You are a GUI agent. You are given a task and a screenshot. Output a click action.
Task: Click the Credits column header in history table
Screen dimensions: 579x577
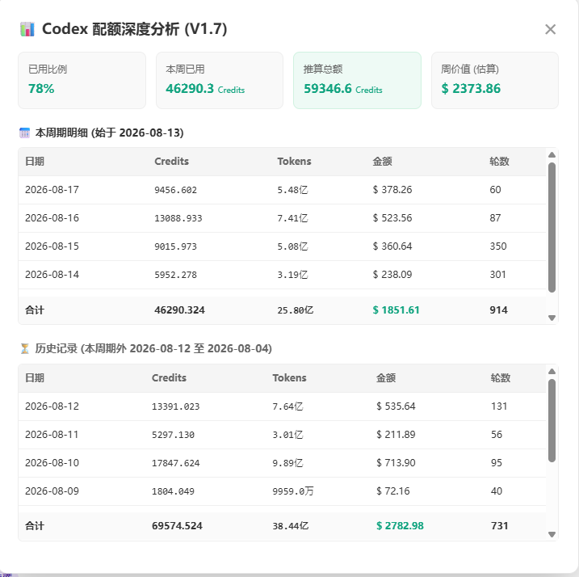[169, 377]
